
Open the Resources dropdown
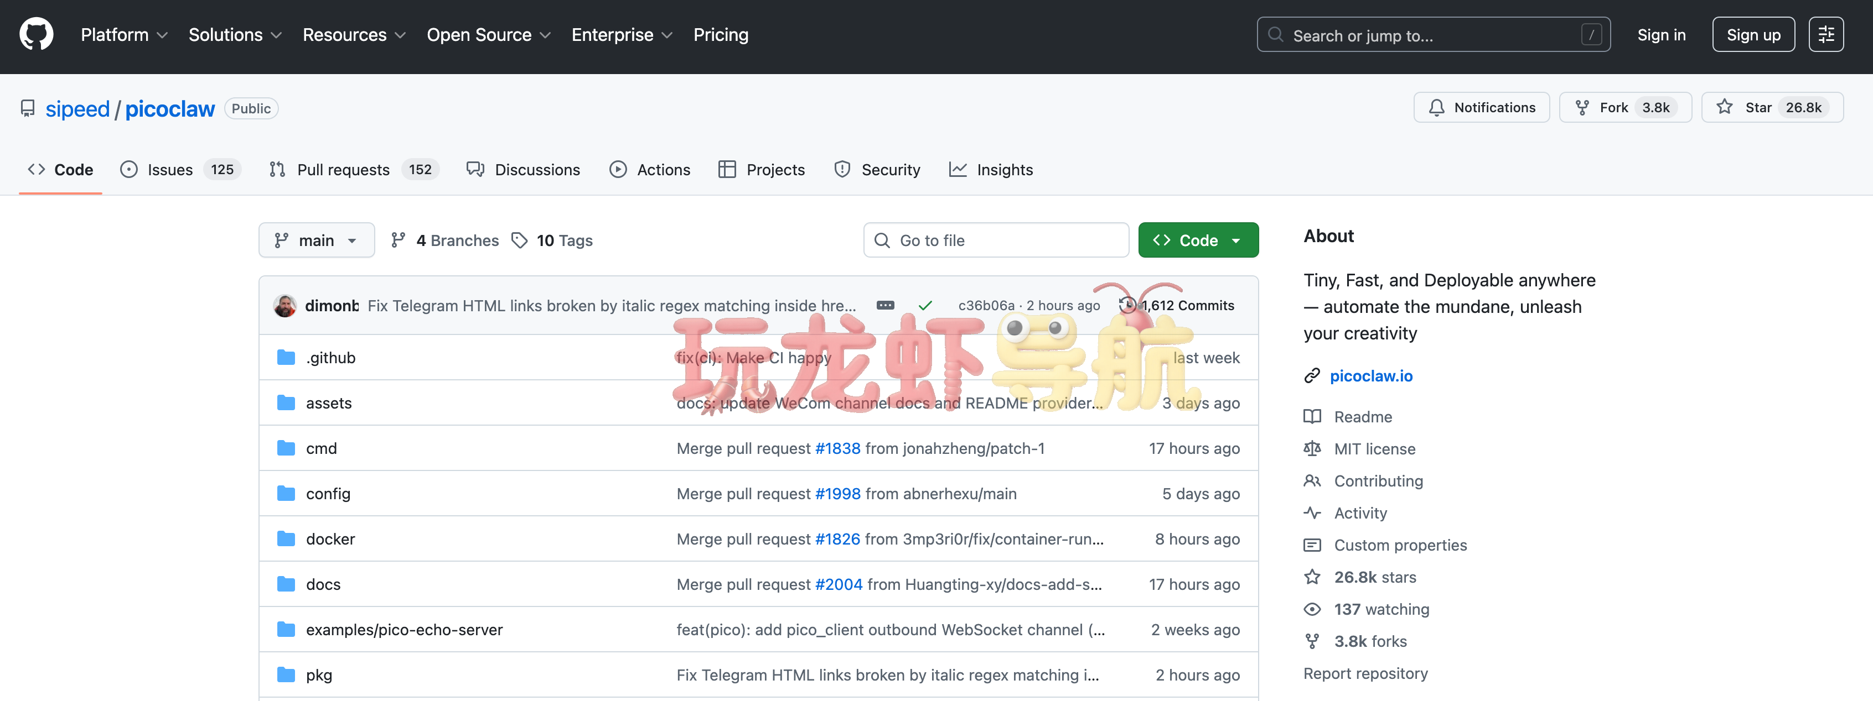click(x=354, y=35)
